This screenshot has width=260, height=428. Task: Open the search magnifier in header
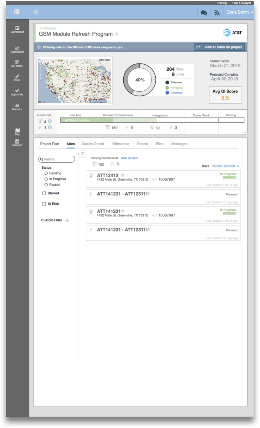tap(36, 12)
